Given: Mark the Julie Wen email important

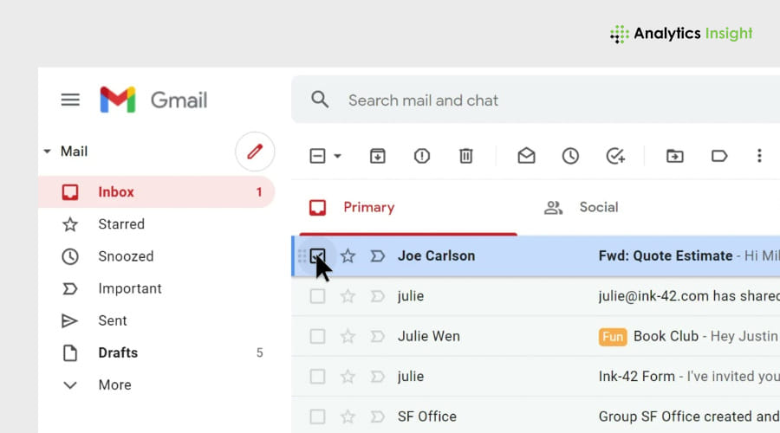Looking at the screenshot, I should 378,337.
